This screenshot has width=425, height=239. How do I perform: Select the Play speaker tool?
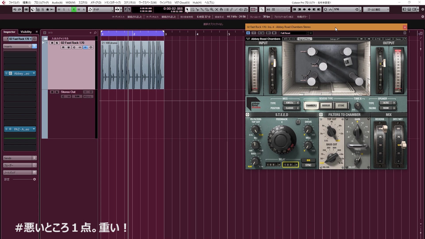coord(241,9)
